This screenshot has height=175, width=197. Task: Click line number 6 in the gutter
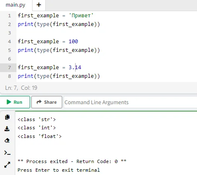(9, 59)
